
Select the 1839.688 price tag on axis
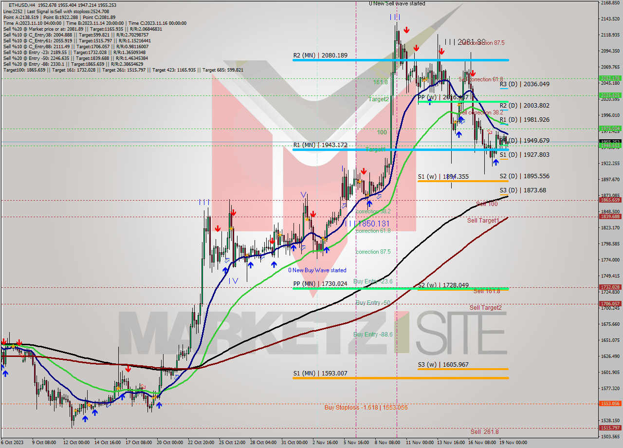(x=609, y=217)
